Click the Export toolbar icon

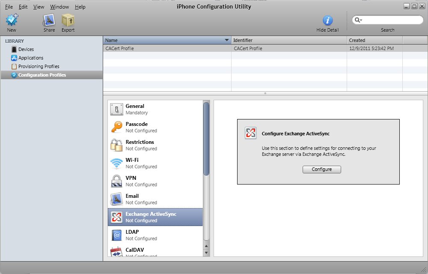click(x=68, y=20)
